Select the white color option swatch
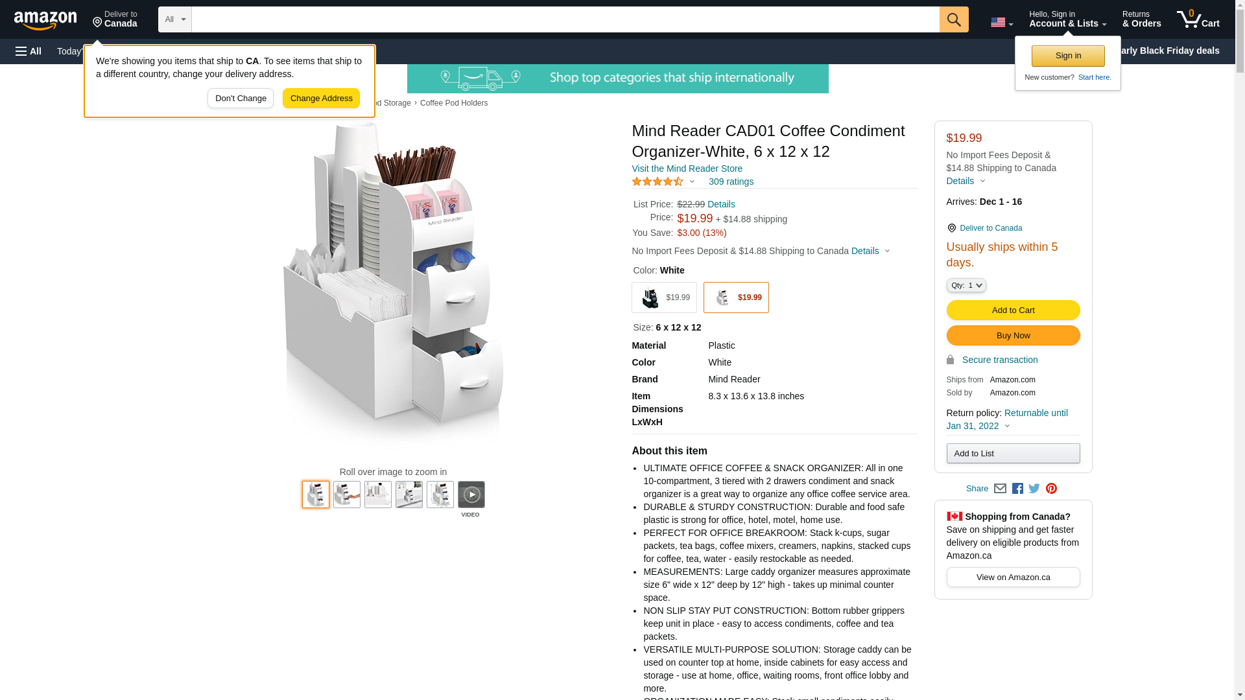This screenshot has height=700, width=1245. pos(736,297)
